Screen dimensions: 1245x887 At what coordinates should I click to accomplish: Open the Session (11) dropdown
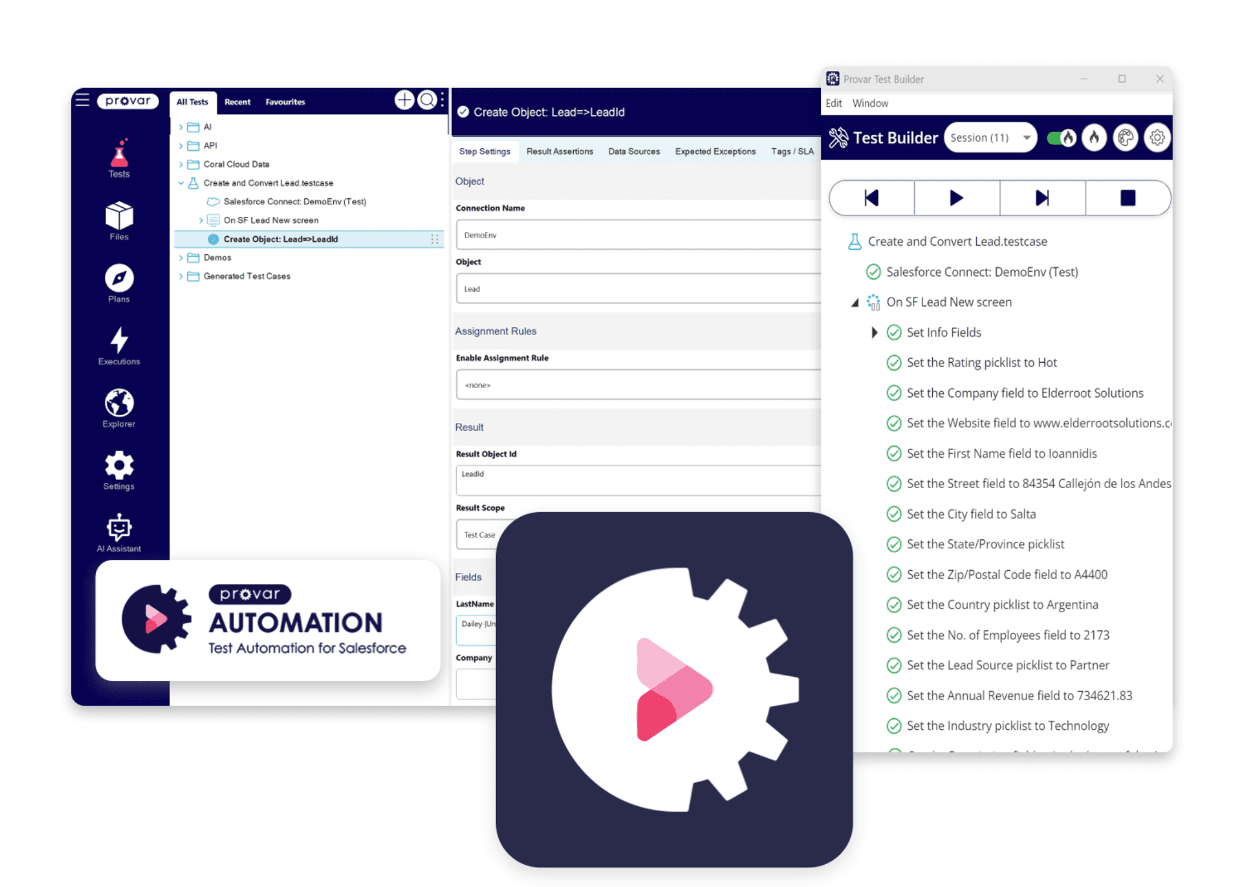(x=989, y=138)
